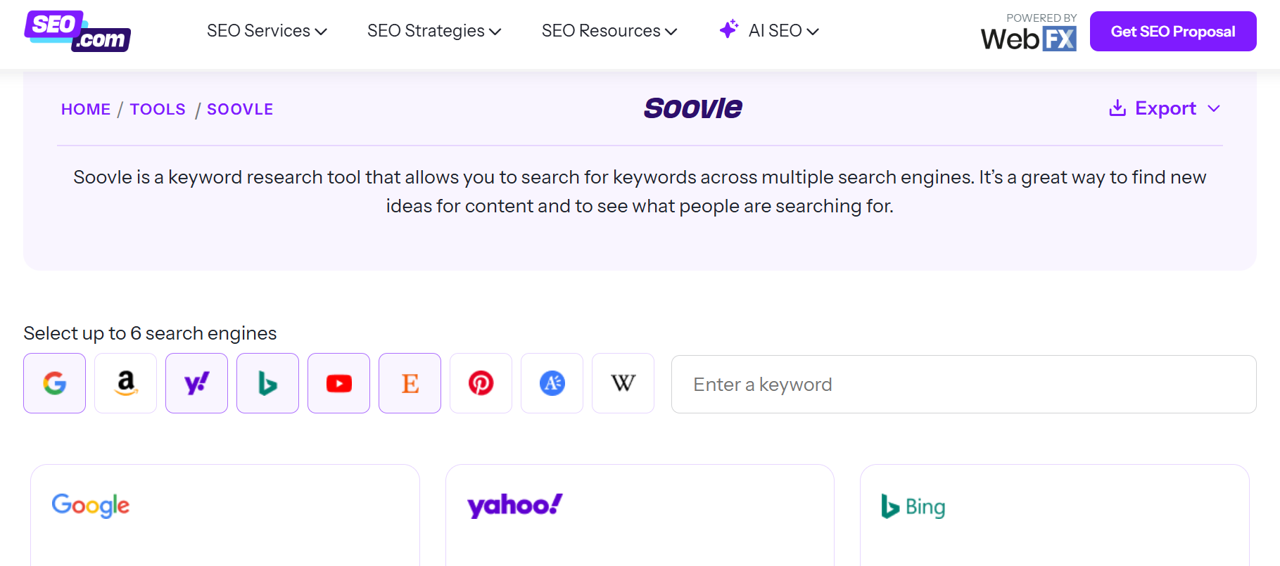Open the SEO Strategies dropdown
Screen dimensions: 1280x566
click(434, 31)
